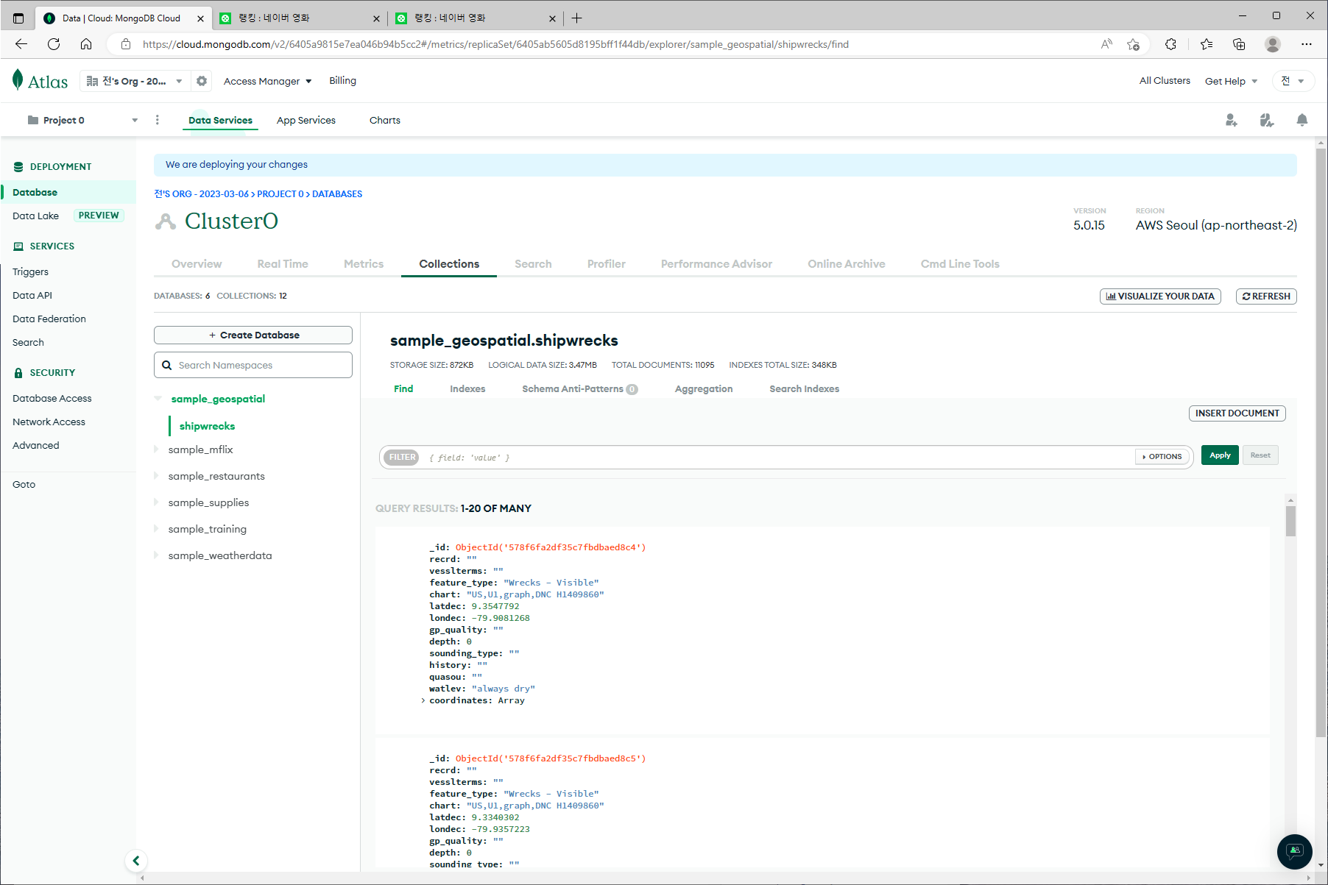This screenshot has height=885, width=1328.
Task: Click DATABASES breadcrumb link
Action: point(337,194)
